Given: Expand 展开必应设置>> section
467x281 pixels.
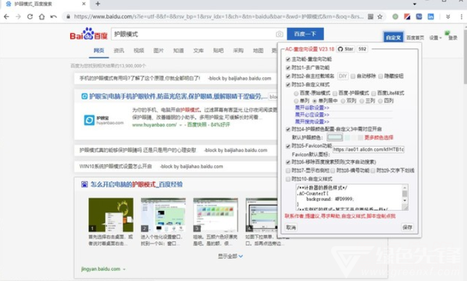Looking at the screenshot, I should tap(312, 115).
